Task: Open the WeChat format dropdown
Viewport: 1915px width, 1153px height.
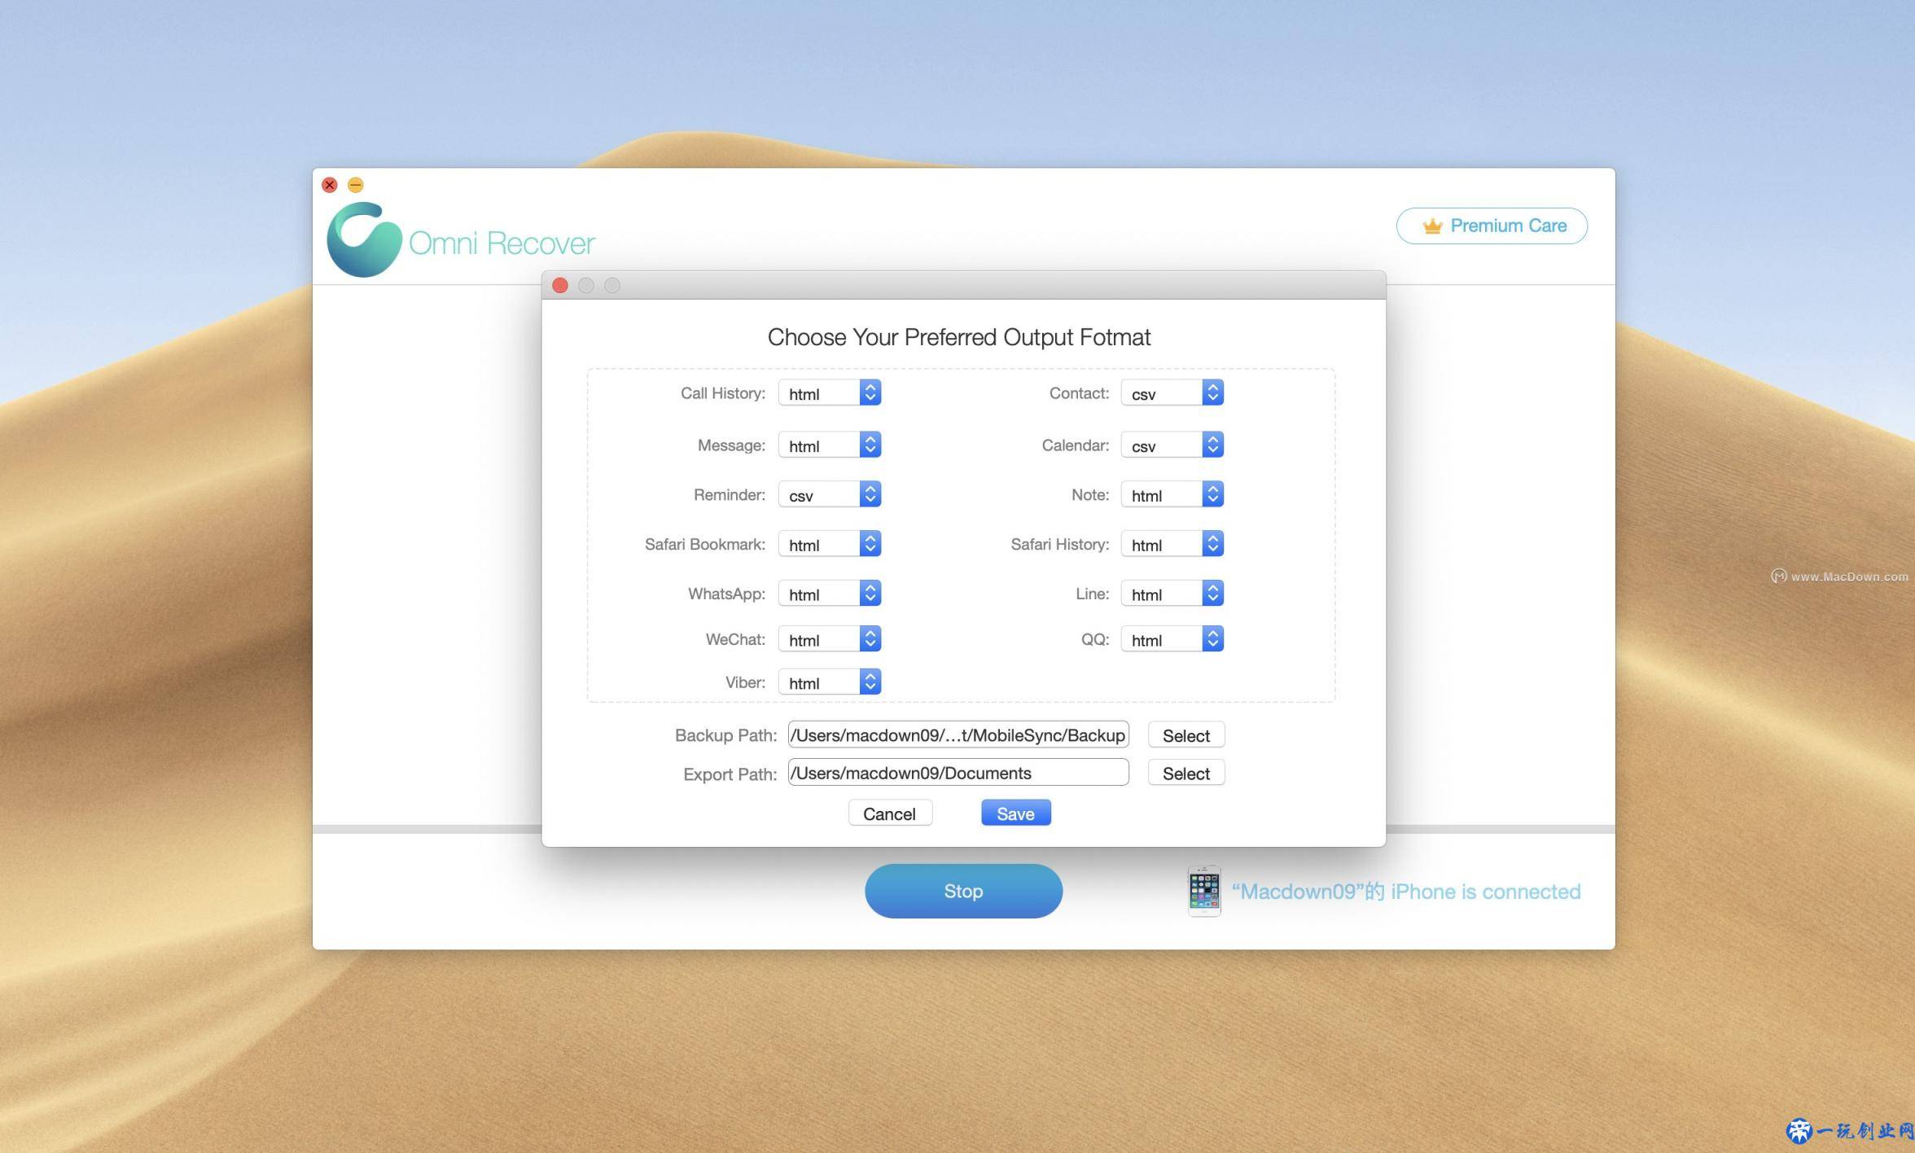Action: tap(830, 640)
